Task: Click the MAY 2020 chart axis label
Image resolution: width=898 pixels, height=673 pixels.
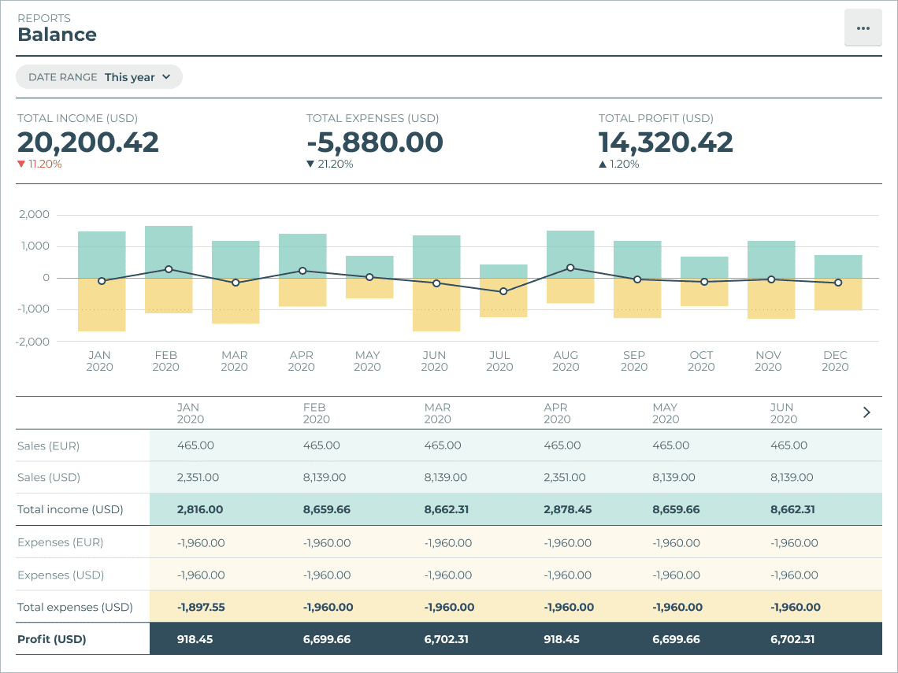Action: point(367,361)
